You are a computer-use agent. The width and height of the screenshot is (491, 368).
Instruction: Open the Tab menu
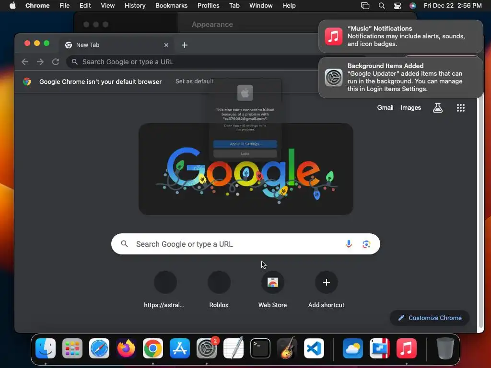coord(234,6)
